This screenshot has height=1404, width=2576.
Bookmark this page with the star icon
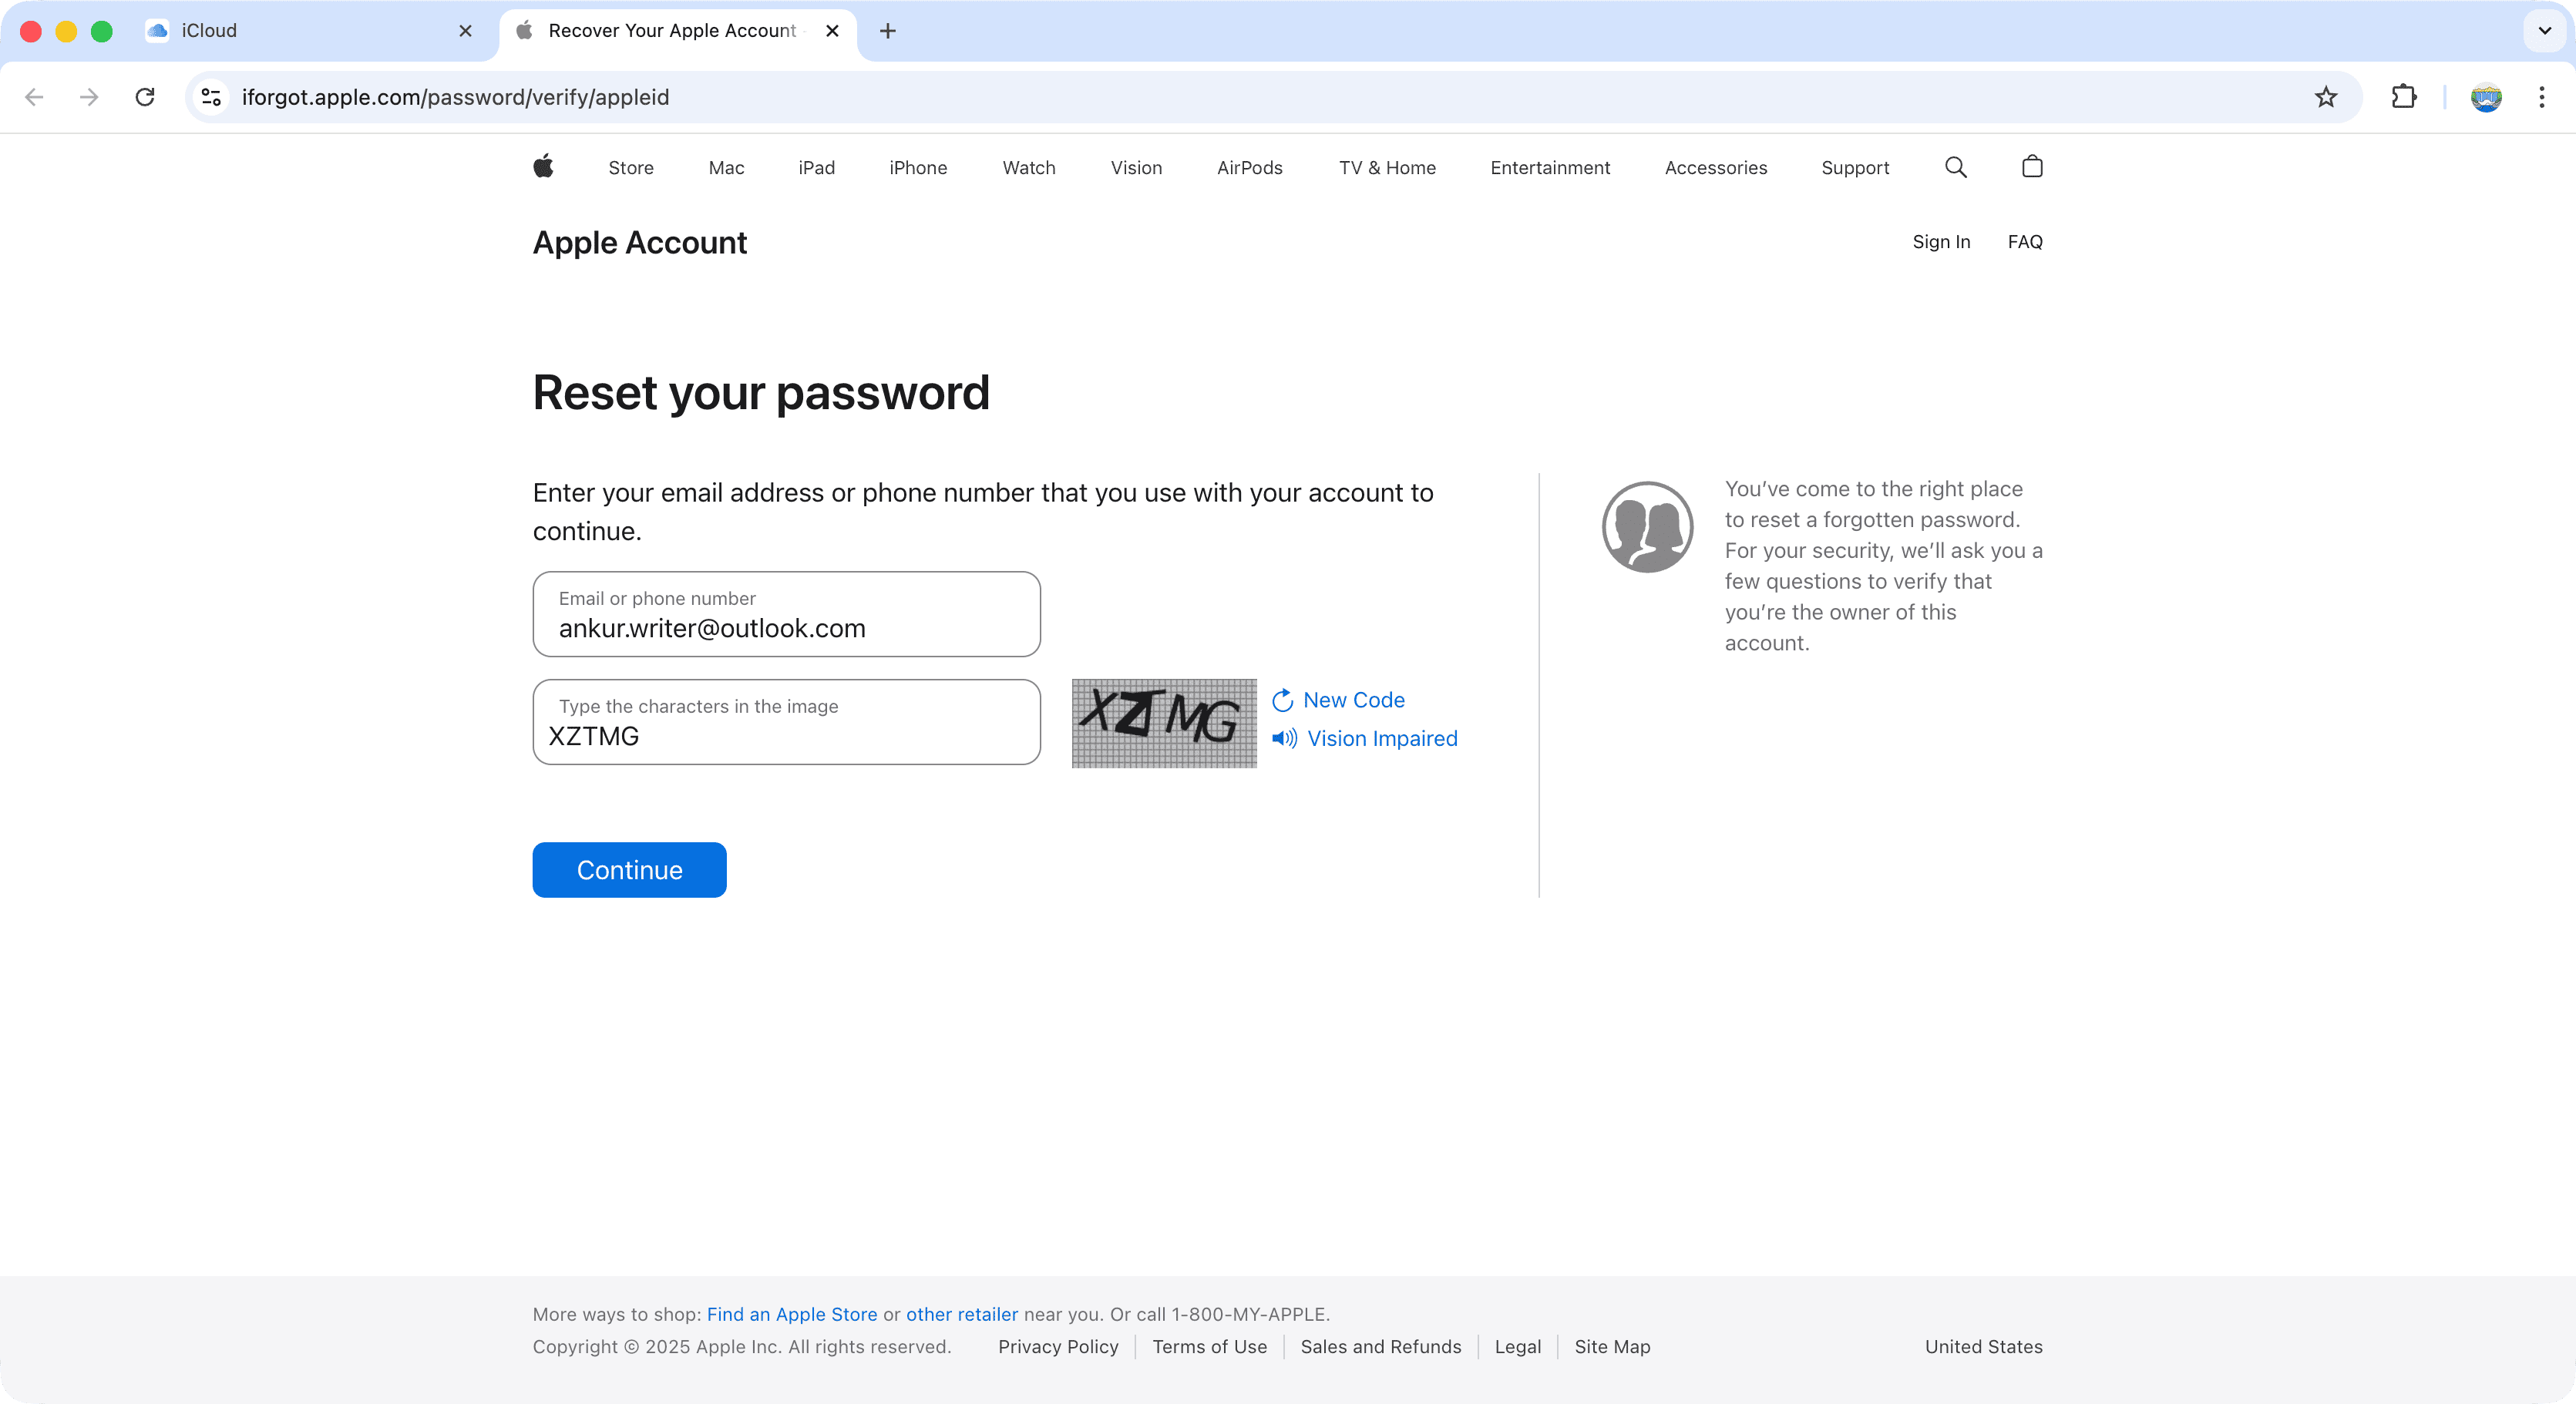2326,97
